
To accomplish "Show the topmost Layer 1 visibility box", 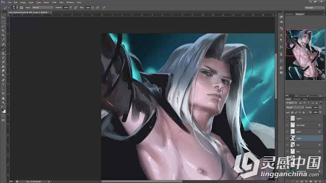I will 287,119.
